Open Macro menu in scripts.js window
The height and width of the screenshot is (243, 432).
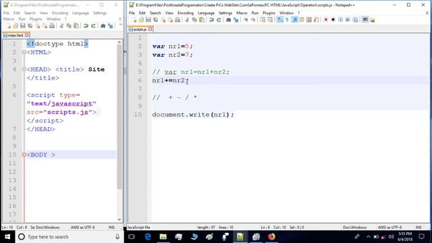point(242,13)
